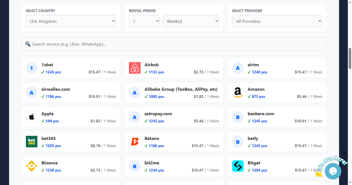Click the 1243 pcs count for 1xbet
This screenshot has width=352, height=185.
click(x=53, y=72)
